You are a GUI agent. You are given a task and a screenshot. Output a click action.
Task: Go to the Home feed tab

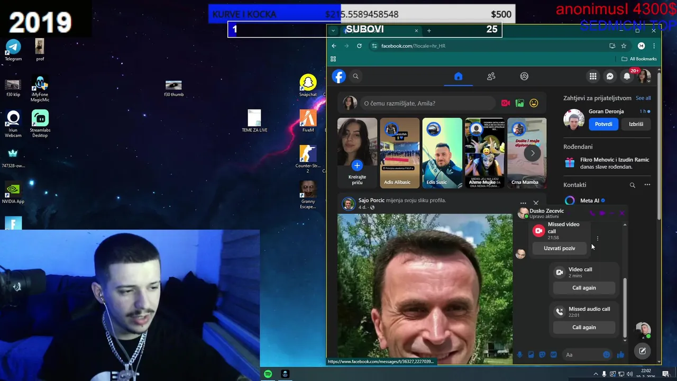click(458, 76)
